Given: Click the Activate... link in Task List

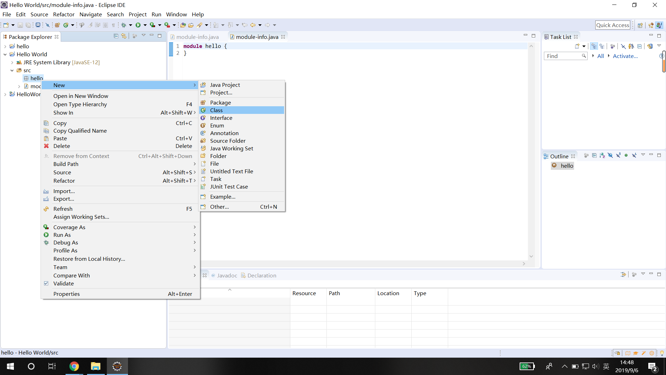Looking at the screenshot, I should pyautogui.click(x=625, y=56).
